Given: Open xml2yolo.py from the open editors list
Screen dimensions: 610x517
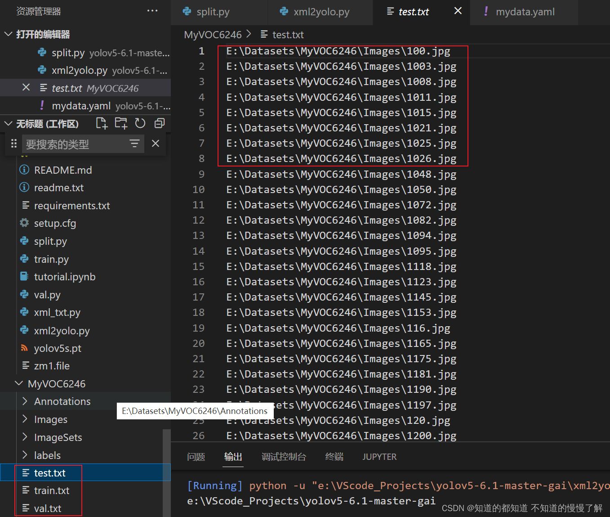Looking at the screenshot, I should click(x=85, y=70).
